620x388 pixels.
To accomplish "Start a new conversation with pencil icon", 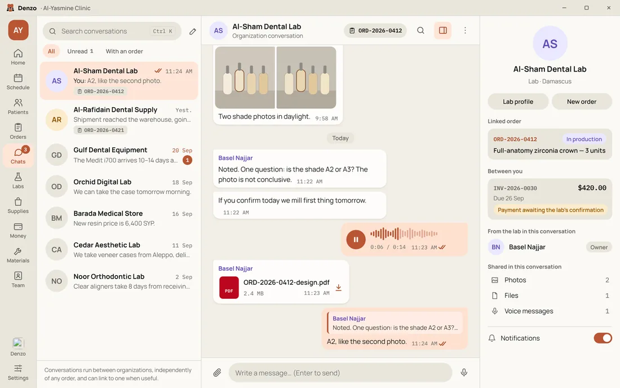I will pyautogui.click(x=193, y=31).
